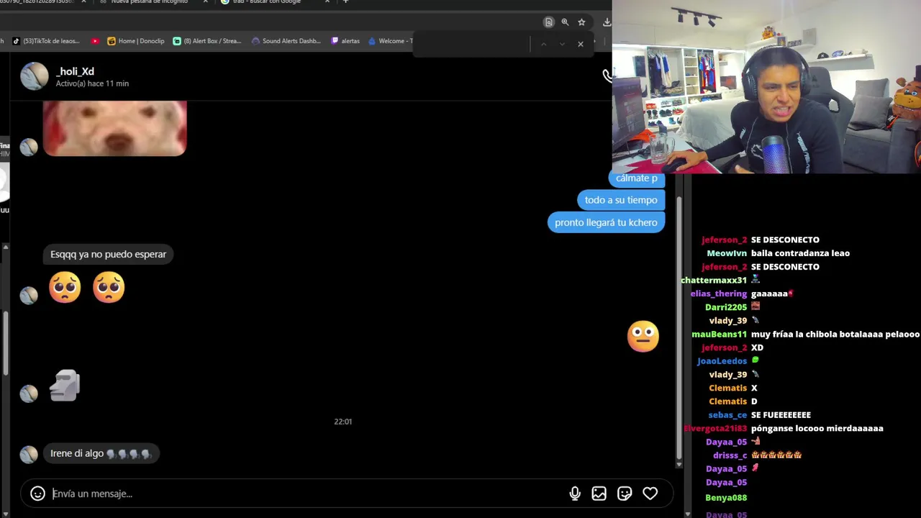Switch to the Buscar con Google tab
This screenshot has height=518, width=921.
pos(266,2)
